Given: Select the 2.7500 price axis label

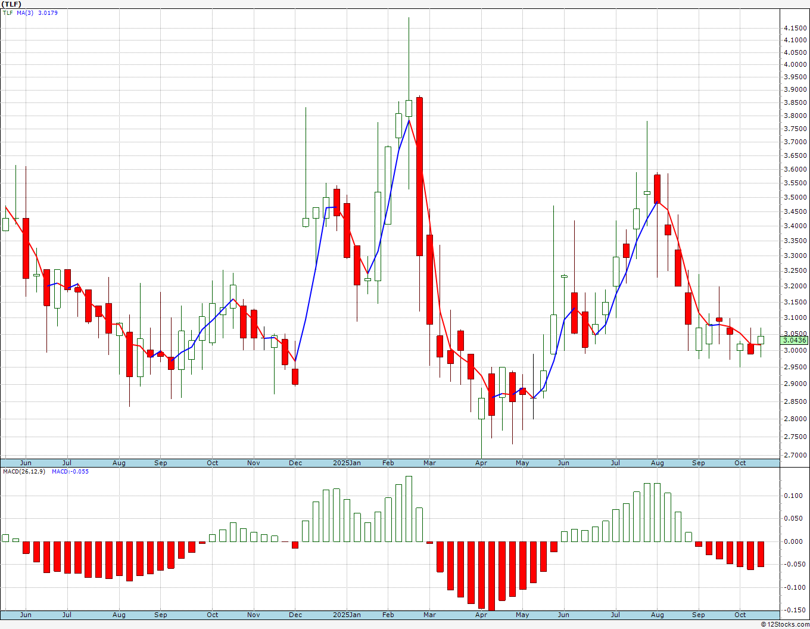Looking at the screenshot, I should click(x=796, y=437).
